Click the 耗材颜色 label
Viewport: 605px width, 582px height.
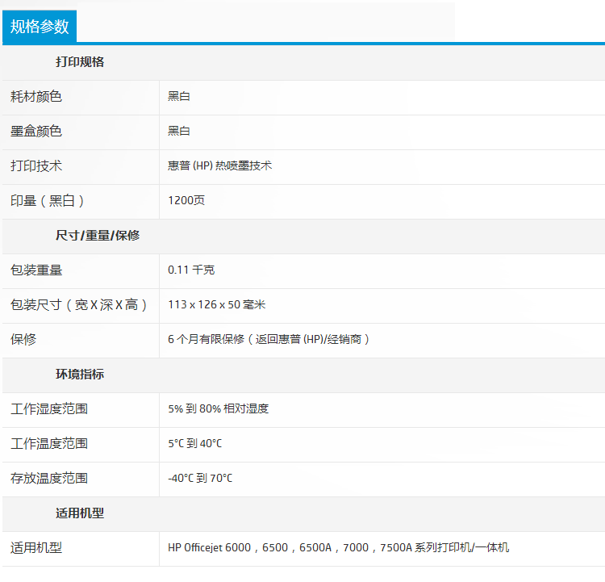pos(36,97)
